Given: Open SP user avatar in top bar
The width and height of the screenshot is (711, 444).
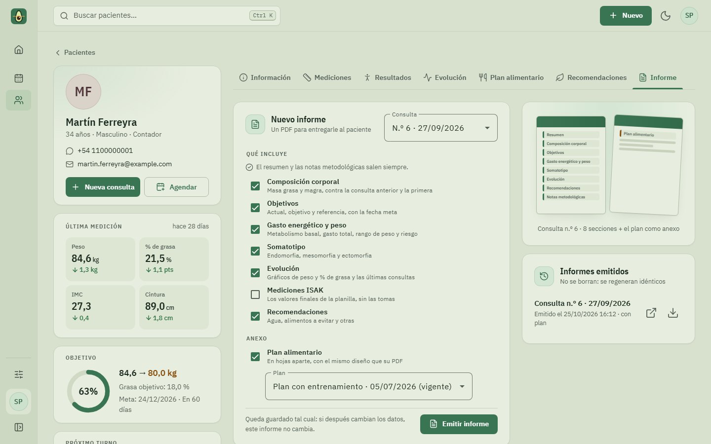Looking at the screenshot, I should (x=689, y=16).
